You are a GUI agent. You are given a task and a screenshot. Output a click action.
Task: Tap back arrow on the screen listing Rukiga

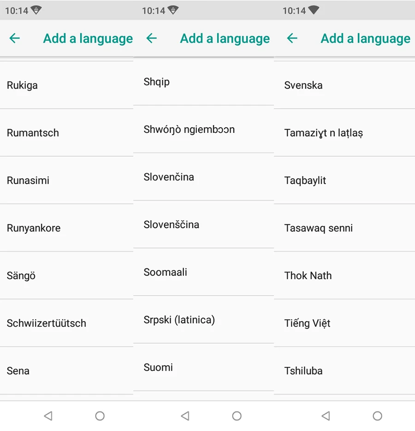15,38
